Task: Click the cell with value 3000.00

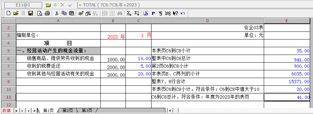Action: pyautogui.click(x=113, y=74)
